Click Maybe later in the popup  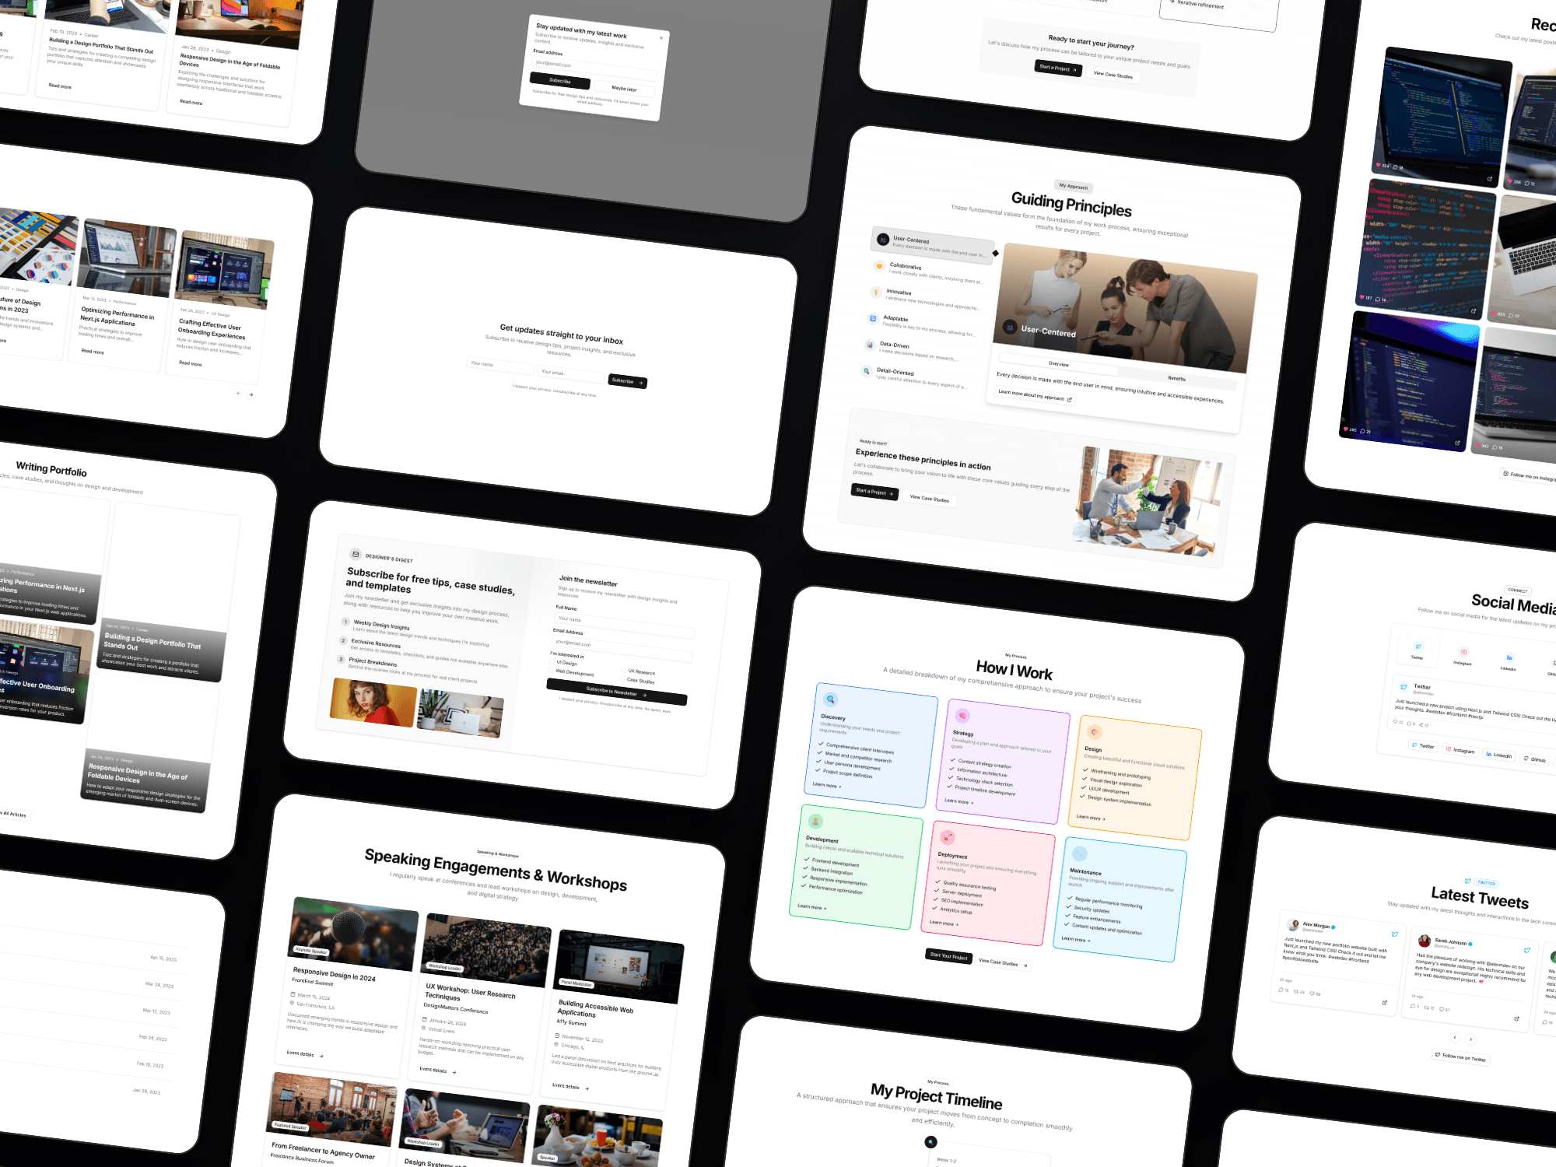pos(624,89)
